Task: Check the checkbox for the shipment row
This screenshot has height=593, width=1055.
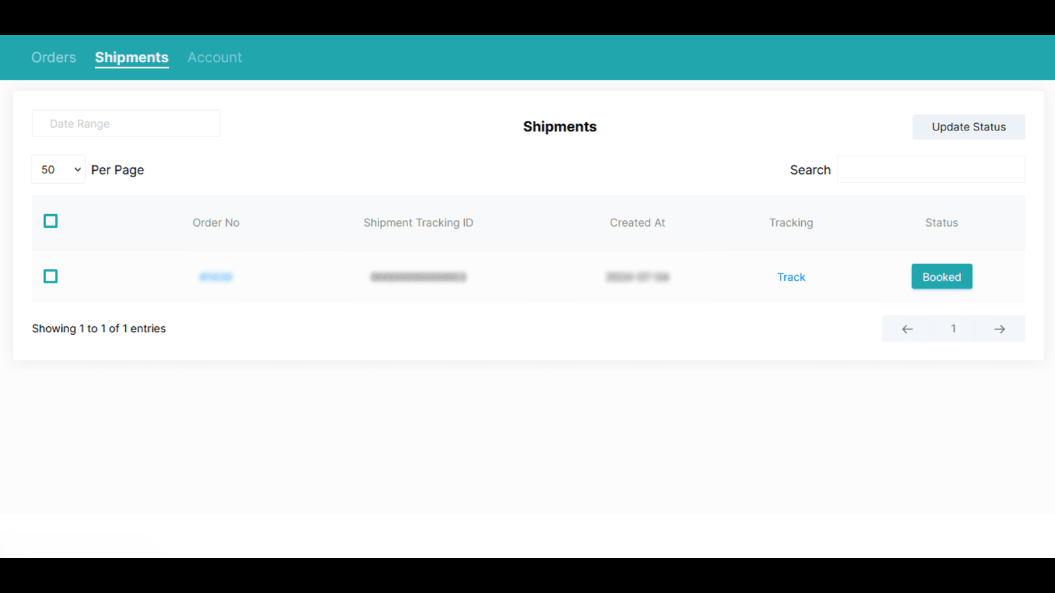Action: (50, 276)
